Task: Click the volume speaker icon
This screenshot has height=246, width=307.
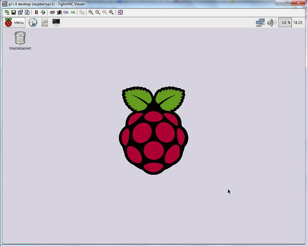Action: coord(272,23)
